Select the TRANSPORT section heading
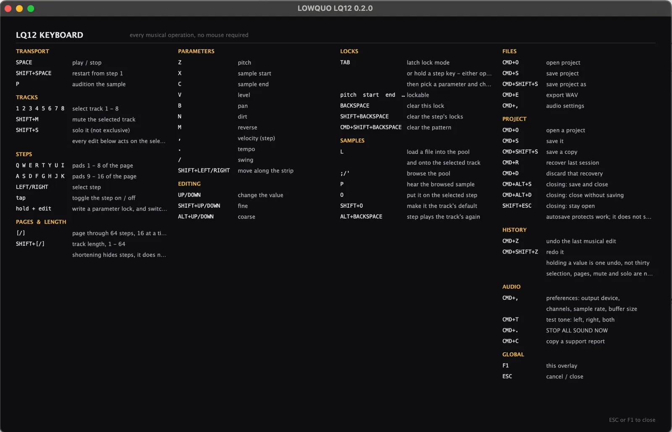The image size is (672, 432). (32, 51)
